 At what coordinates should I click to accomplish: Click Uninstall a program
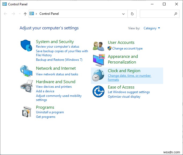pos(50,112)
